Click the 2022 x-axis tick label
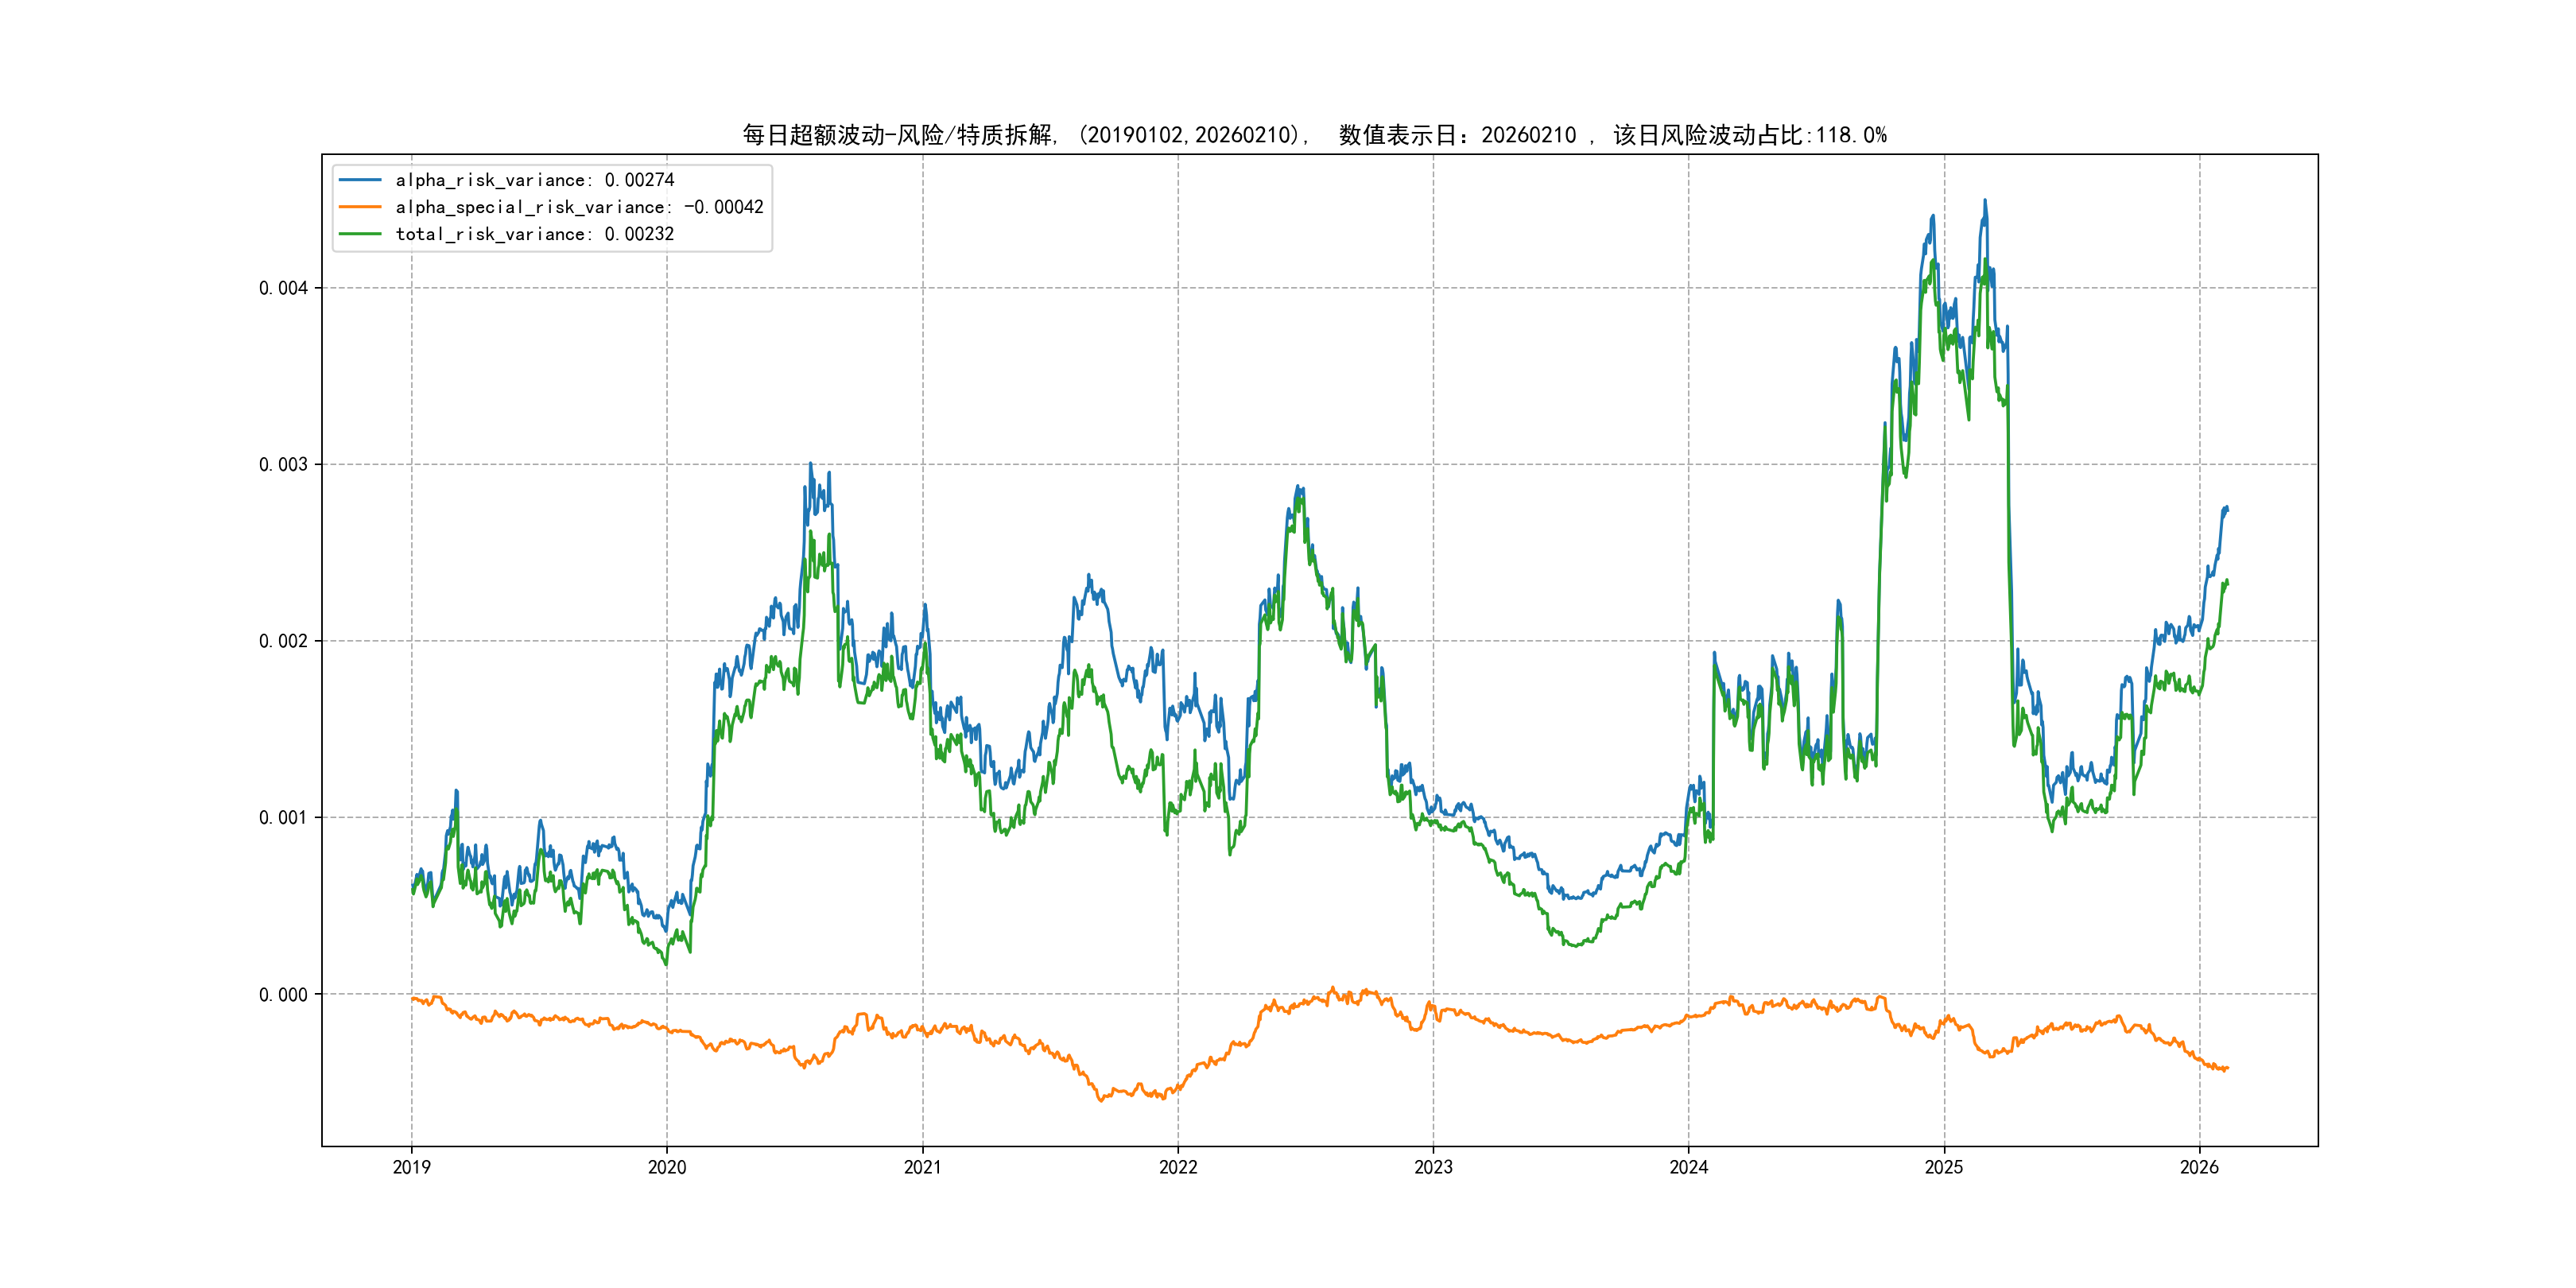Image resolution: width=2576 pixels, height=1288 pixels. (1178, 1167)
